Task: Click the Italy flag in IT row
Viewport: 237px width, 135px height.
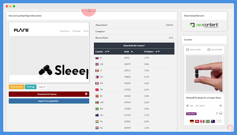Action: [x=97, y=71]
